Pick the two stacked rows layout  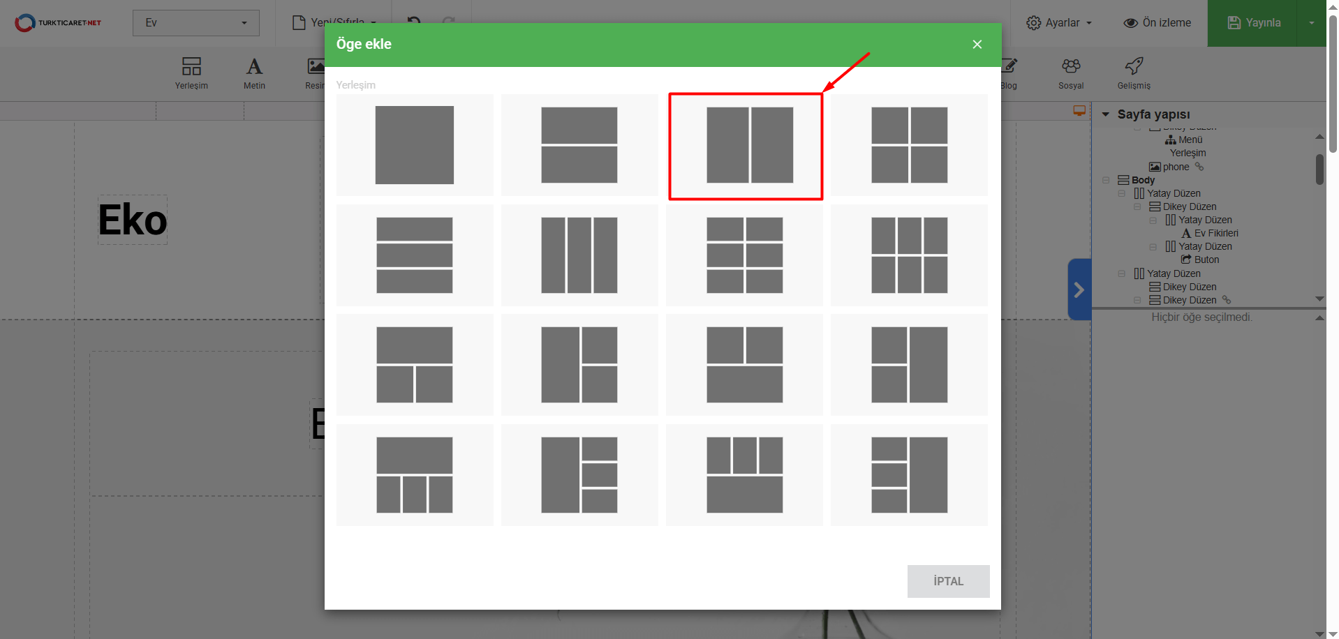click(x=579, y=145)
